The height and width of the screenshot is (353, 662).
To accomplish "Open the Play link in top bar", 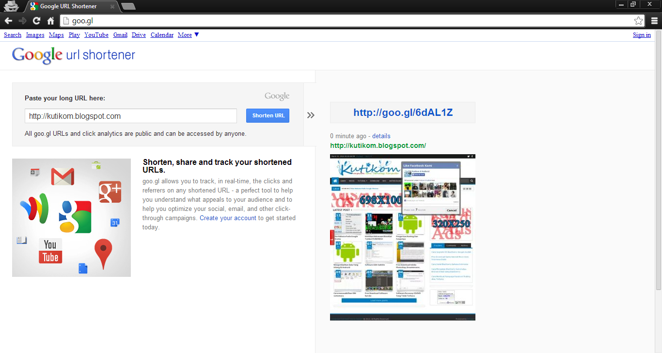I will [74, 35].
